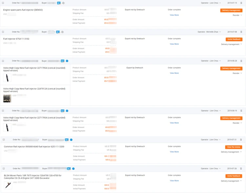Click blue chat icon on 2019-06-19 order
Viewport: 246px width, 193px height.
(67, 111)
